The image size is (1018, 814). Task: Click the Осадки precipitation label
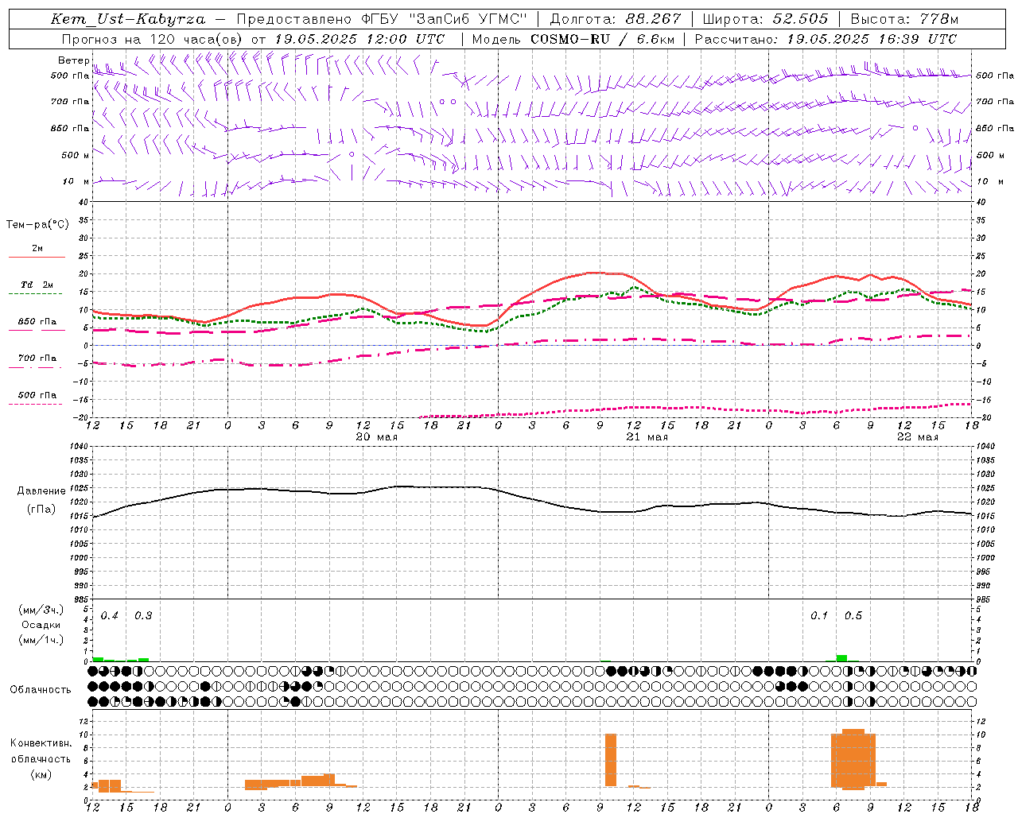(x=41, y=625)
